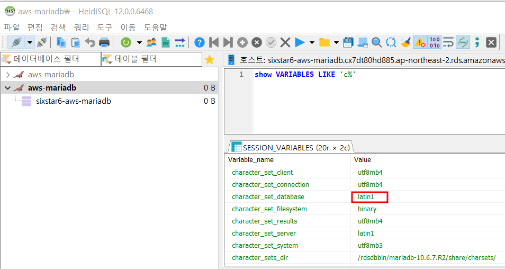The image size is (505, 269).
Task: Expand the collapsed aws-mariadb tree node
Action: 8,75
